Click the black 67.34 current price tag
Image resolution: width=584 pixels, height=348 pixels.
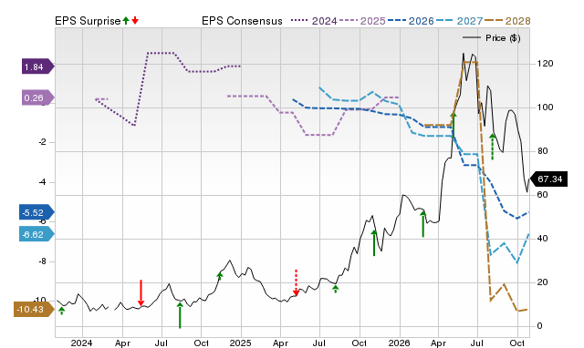coord(548,179)
